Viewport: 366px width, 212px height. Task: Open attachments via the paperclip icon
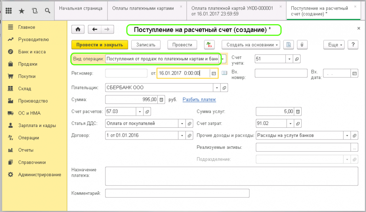(300, 45)
